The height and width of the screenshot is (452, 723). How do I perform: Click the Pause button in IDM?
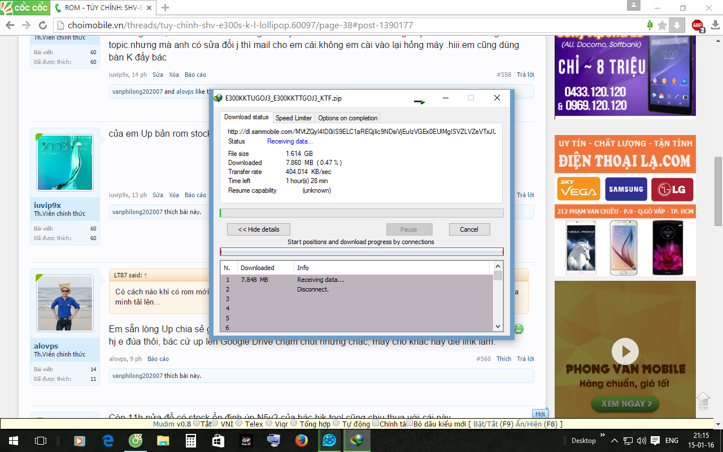409,229
